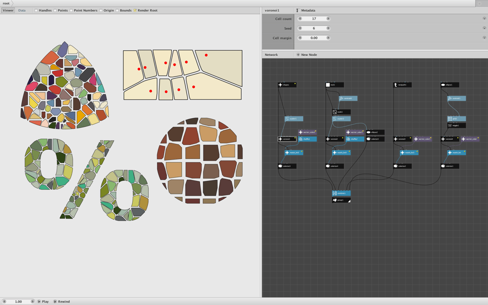Select the shuffle2 node
The width and height of the screenshot is (488, 305).
click(x=355, y=139)
